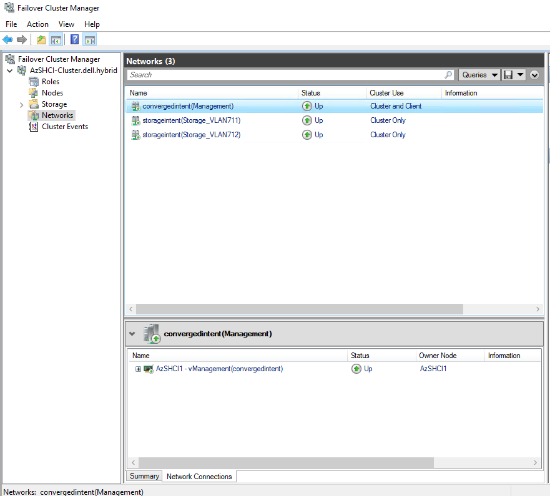
Task: Select Cluster Events in the tree
Action: [64, 127]
